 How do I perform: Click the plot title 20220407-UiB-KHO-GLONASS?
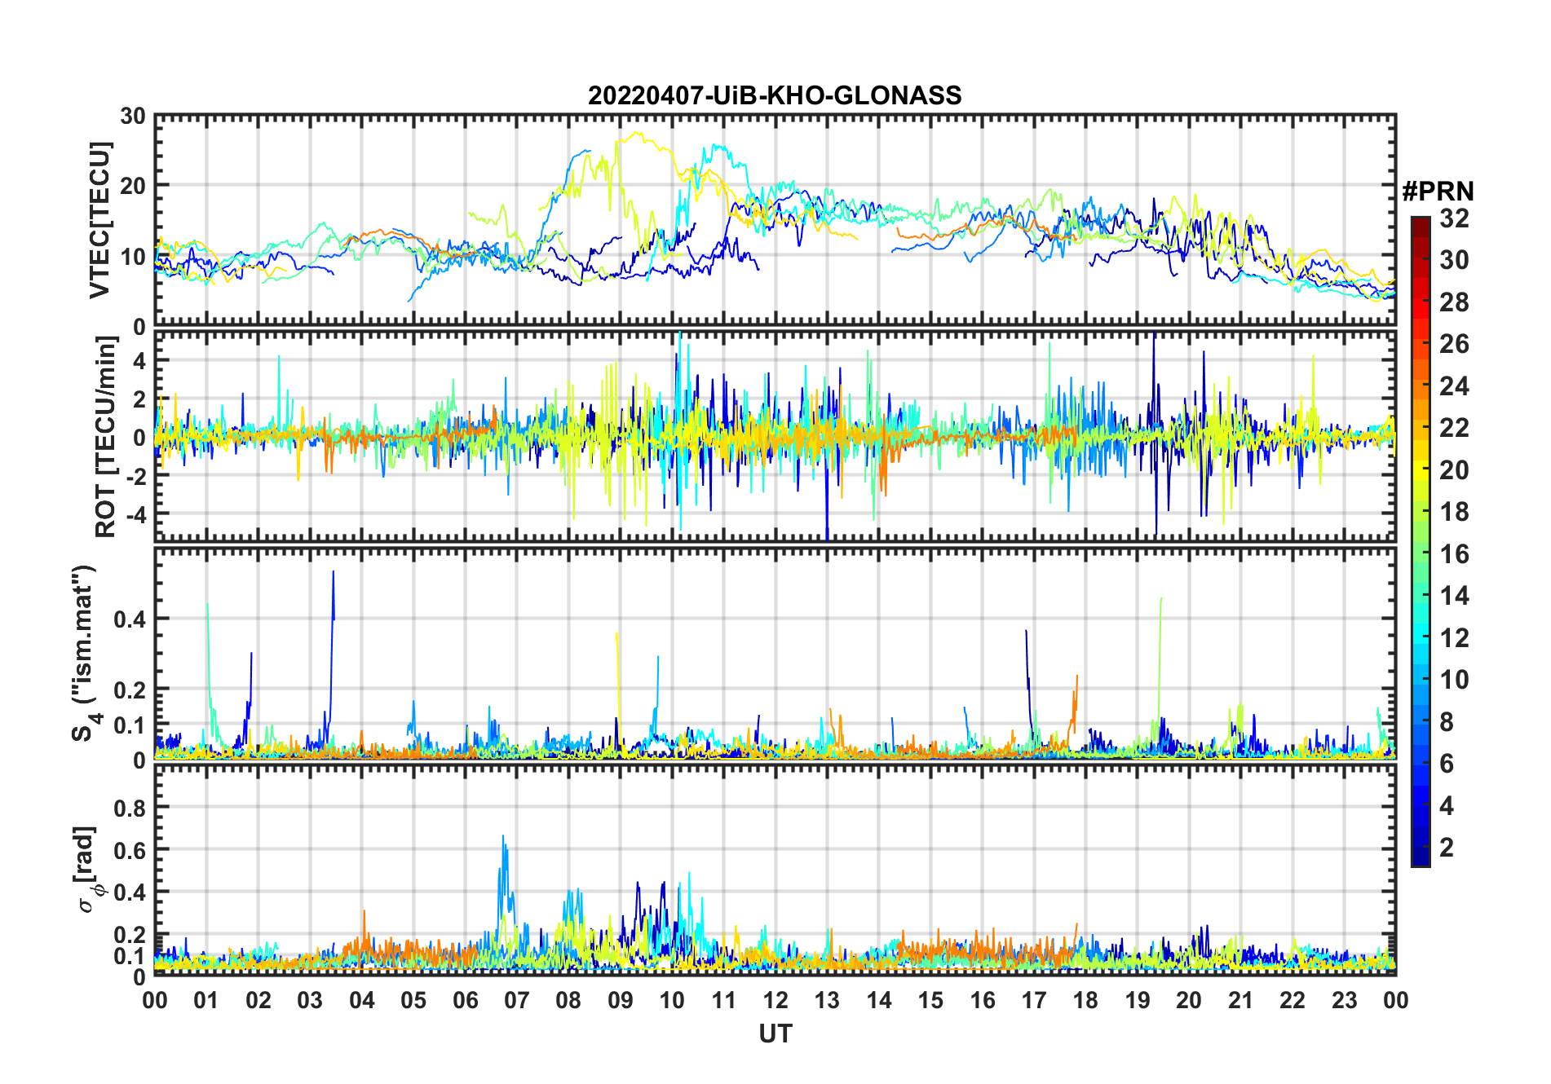(775, 95)
